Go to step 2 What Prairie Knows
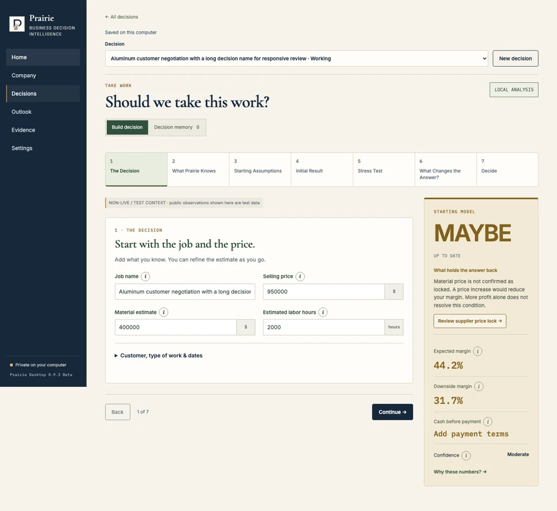Image resolution: width=557 pixels, height=511 pixels. (x=198, y=169)
